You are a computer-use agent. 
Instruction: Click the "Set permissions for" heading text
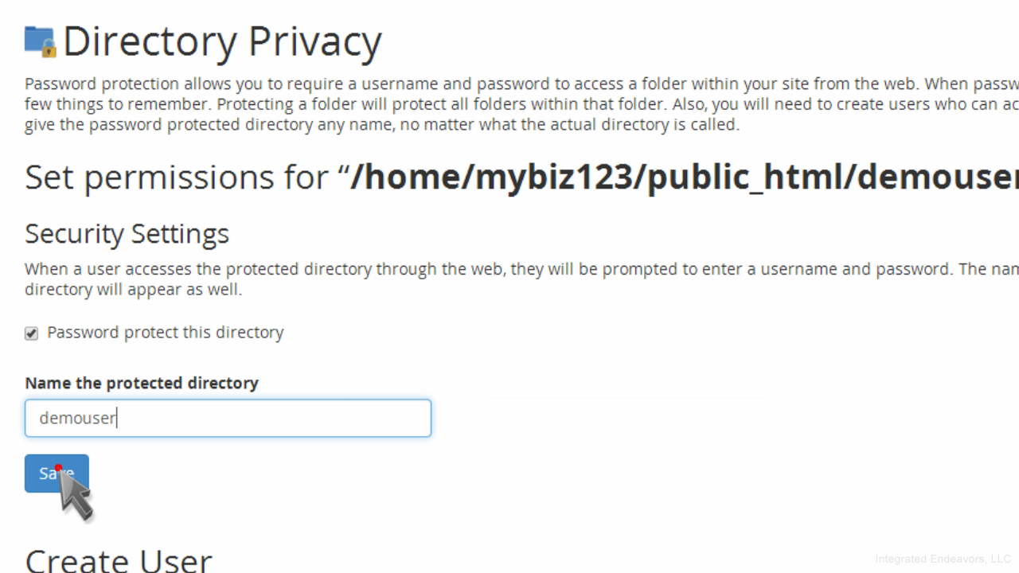(x=177, y=177)
